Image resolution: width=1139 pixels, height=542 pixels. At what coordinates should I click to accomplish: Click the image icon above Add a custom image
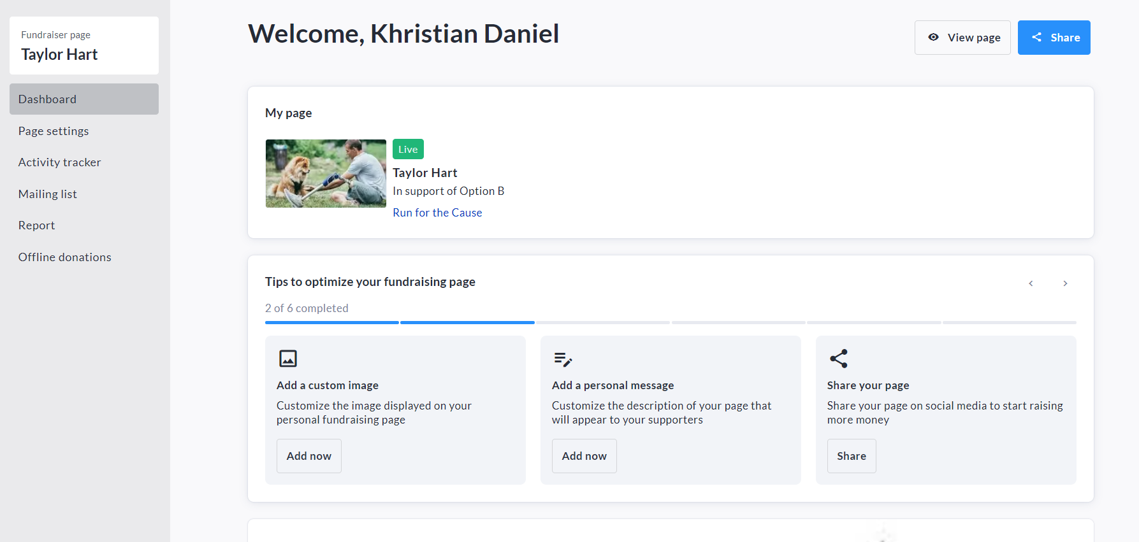288,359
